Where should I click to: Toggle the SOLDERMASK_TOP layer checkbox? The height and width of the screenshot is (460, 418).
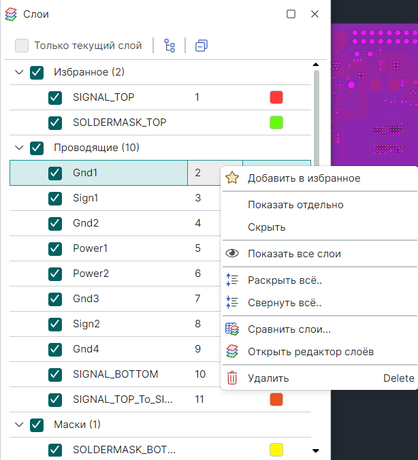(x=55, y=122)
